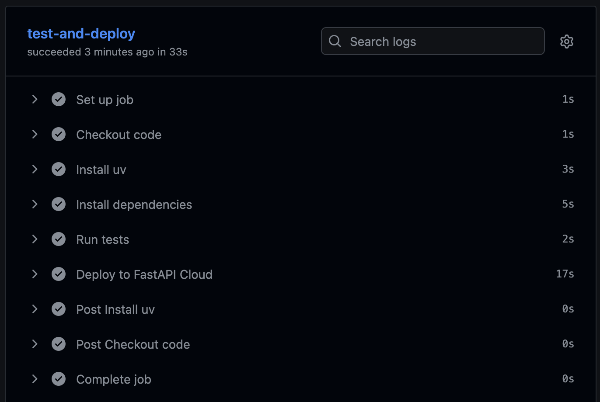Click the 'Complete job' step name
Screen dimensions: 600x402
114,380
